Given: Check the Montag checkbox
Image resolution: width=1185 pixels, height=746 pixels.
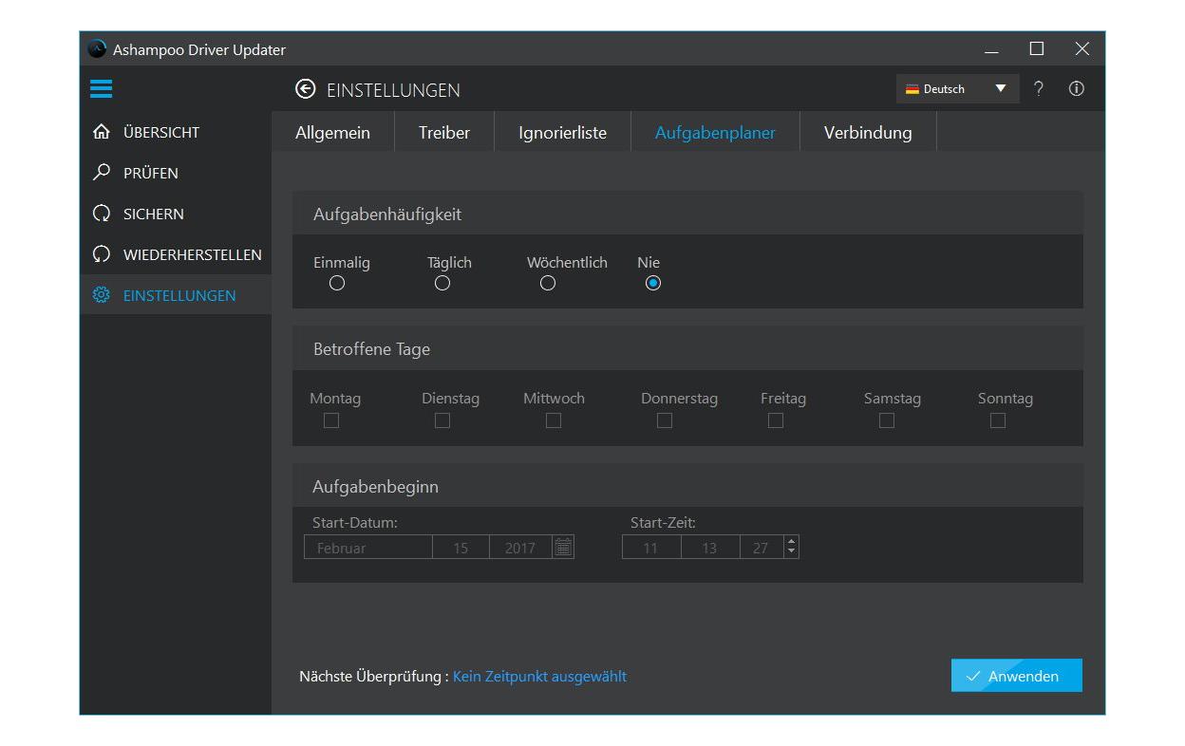Looking at the screenshot, I should point(331,420).
